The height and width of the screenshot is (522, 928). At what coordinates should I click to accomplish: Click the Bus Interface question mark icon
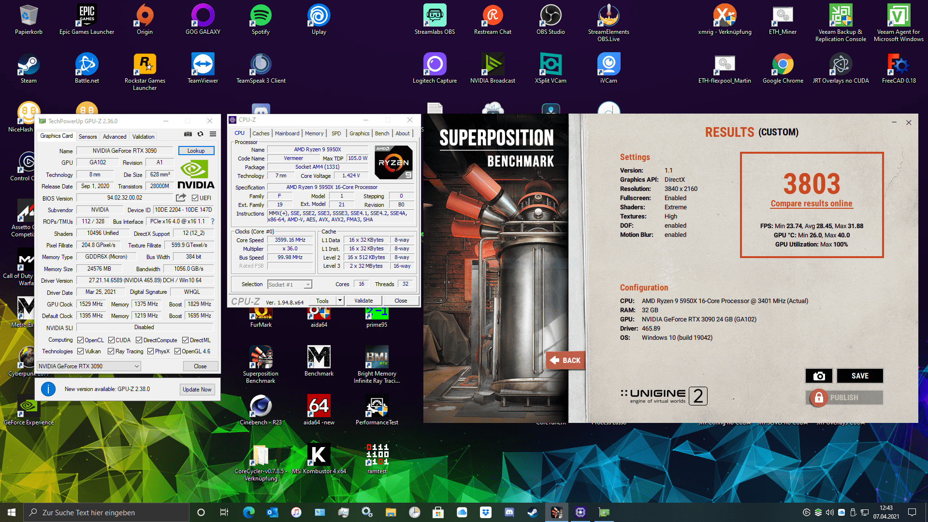(x=213, y=221)
